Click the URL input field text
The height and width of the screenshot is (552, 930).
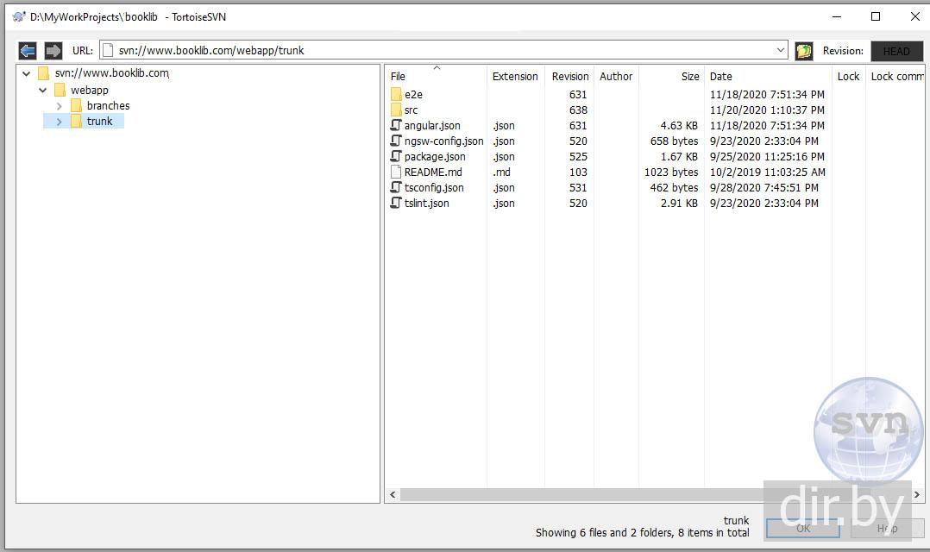(211, 50)
